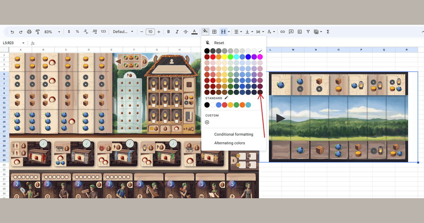This screenshot has width=424, height=223.
Task: Click the Percent format icon
Action: coord(77,32)
